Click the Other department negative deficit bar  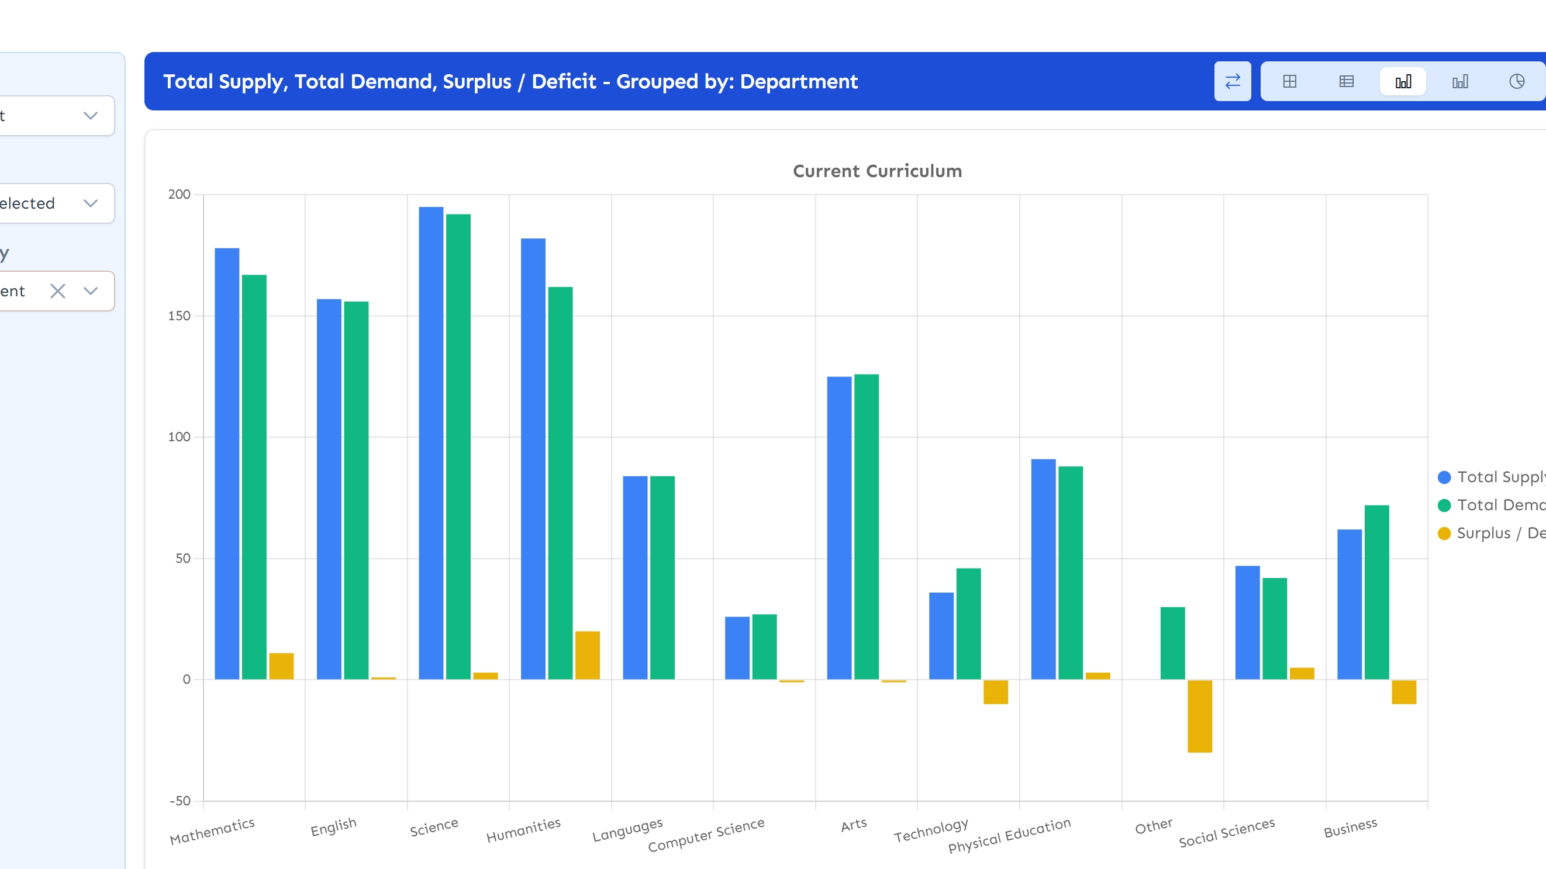[x=1199, y=715]
